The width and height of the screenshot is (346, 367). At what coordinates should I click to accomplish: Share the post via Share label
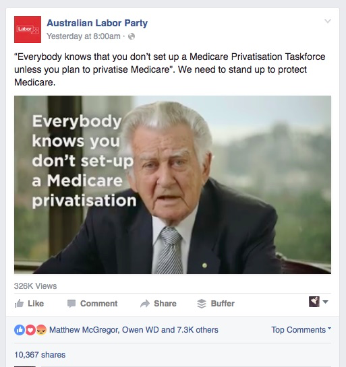(x=165, y=304)
